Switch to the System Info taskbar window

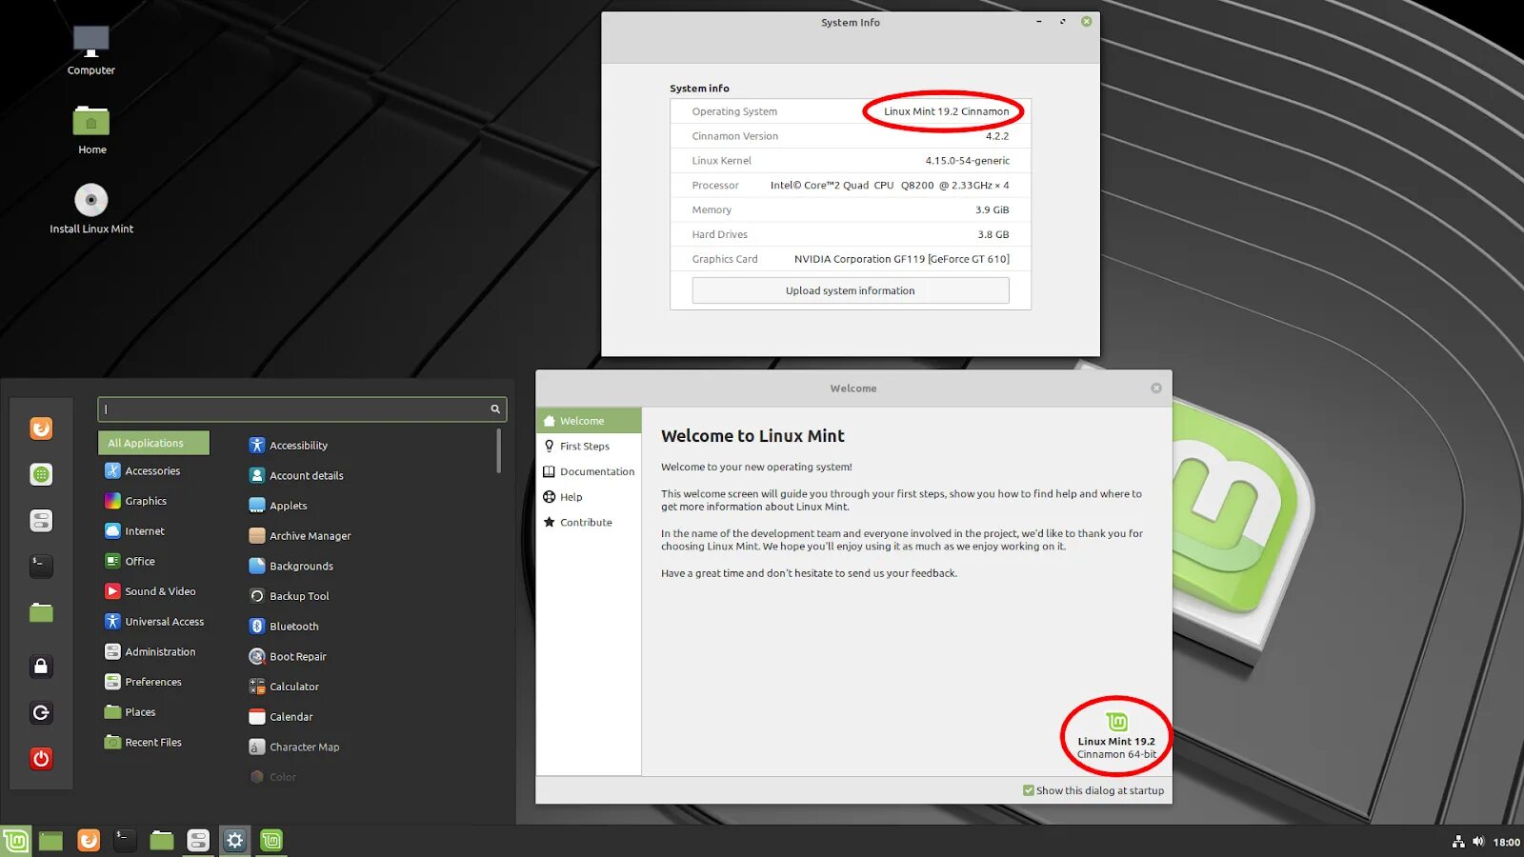pos(235,840)
